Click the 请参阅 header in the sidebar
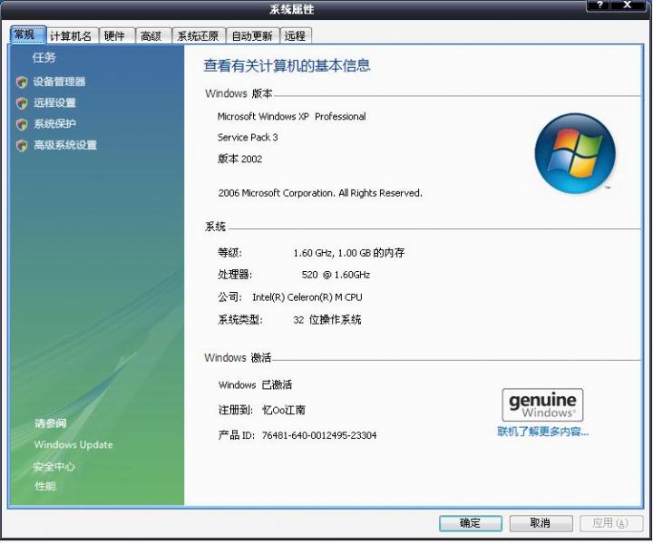 click(51, 423)
